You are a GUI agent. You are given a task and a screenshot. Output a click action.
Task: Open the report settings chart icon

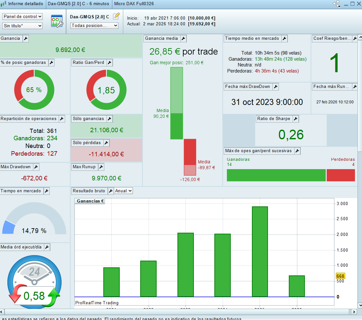(x=57, y=21)
